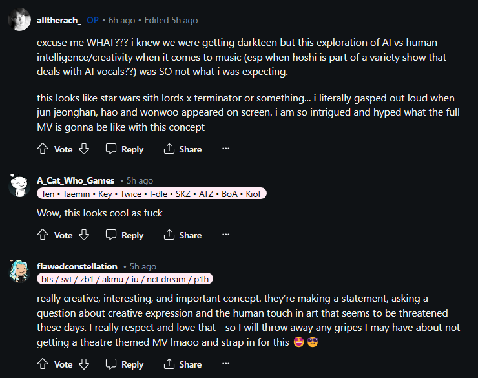The image size is (478, 378).
Task: Open more options on flawedconstellation's comment
Action: click(x=225, y=364)
